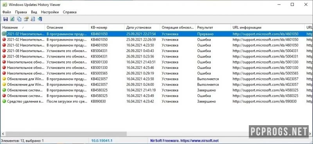Click green status icon of the KB890830 row
This screenshot has width=313, height=144.
click(4, 101)
